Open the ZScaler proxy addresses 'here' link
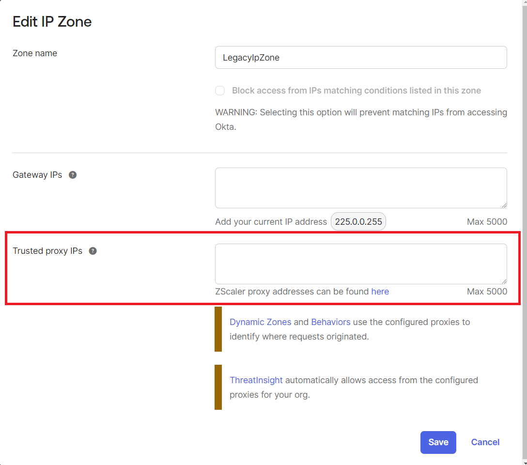This screenshot has height=465, width=527. point(380,292)
